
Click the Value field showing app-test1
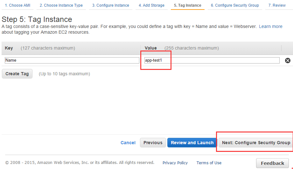(x=212, y=60)
